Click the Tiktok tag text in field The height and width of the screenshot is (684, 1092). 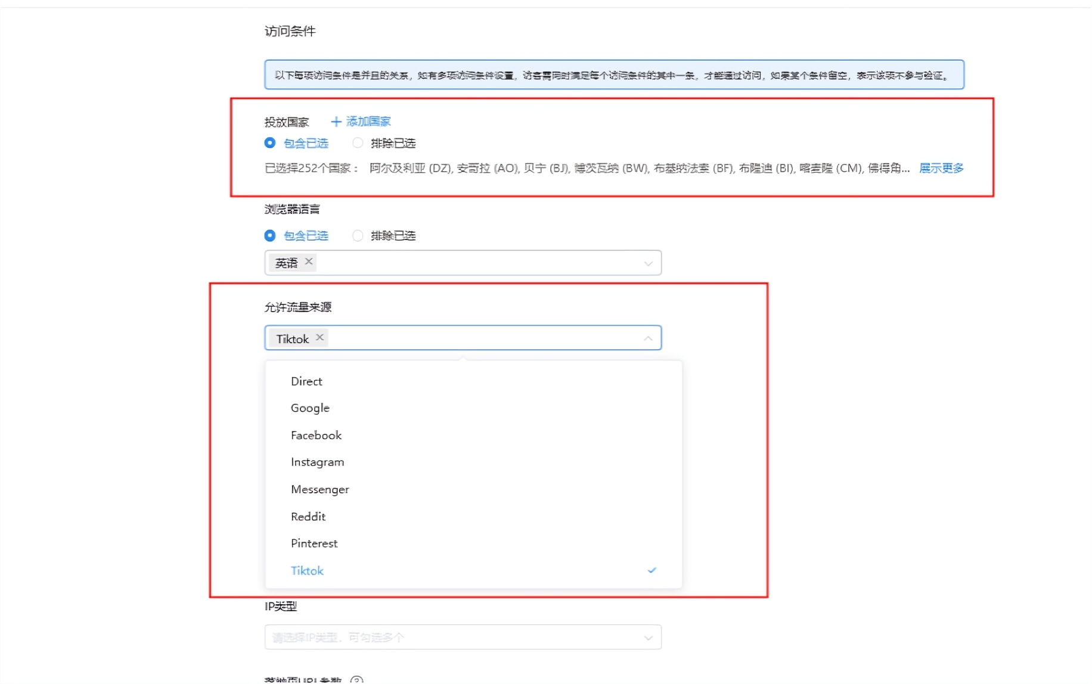click(292, 338)
